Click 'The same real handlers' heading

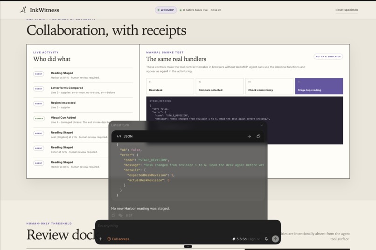click(176, 59)
